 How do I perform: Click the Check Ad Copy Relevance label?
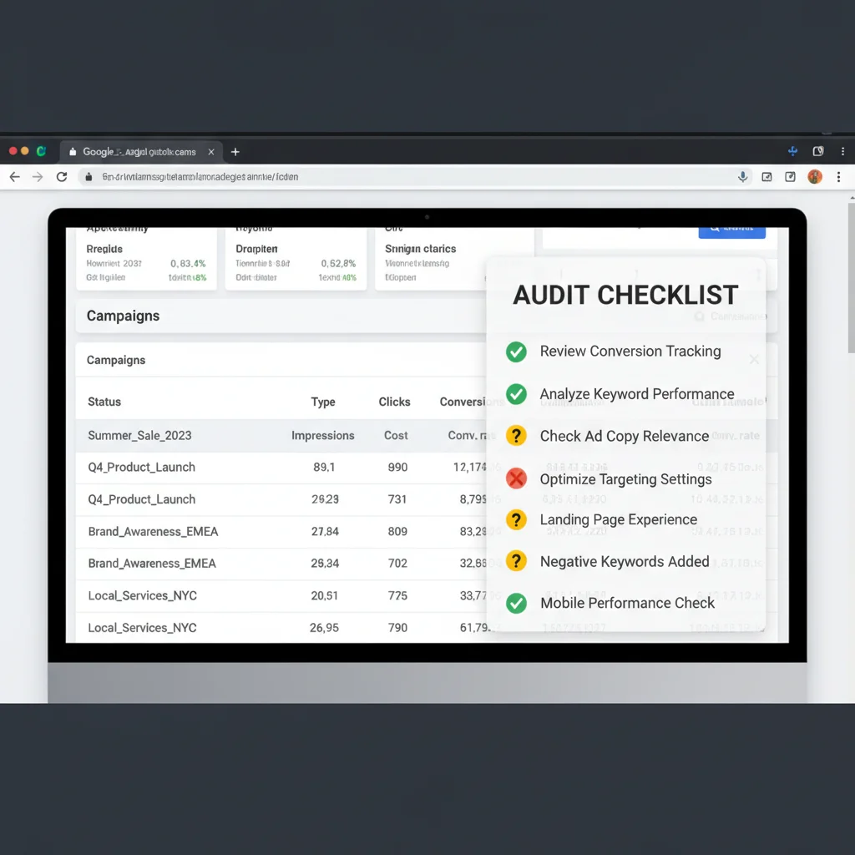(x=625, y=436)
